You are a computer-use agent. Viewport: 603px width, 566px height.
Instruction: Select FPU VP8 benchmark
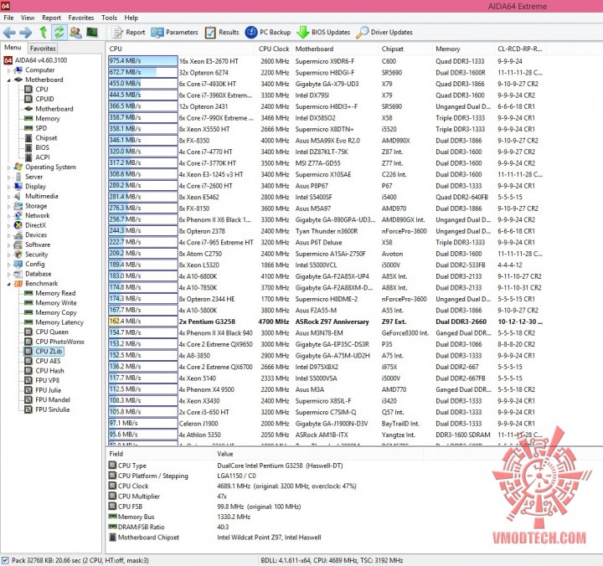pyautogui.click(x=47, y=380)
